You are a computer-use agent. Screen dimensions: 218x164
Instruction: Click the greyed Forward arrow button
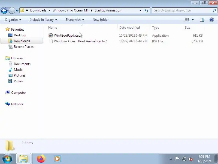click(12, 10)
